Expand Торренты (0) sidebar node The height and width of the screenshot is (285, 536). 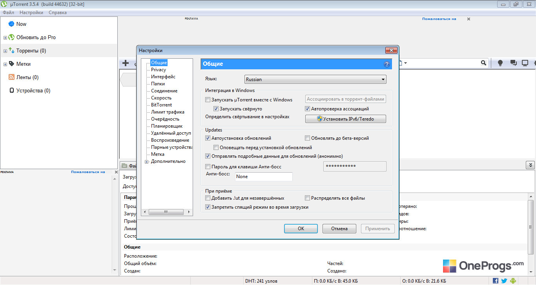click(5, 51)
